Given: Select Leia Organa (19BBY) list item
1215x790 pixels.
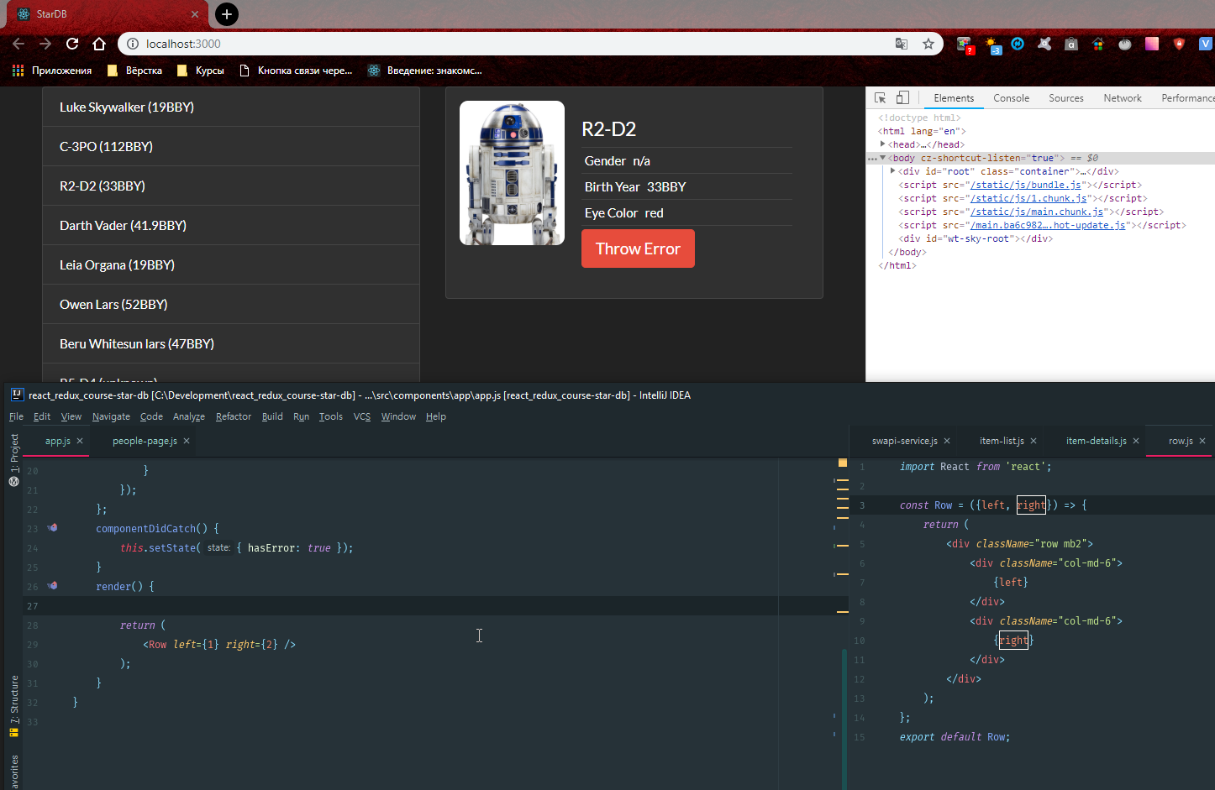Looking at the screenshot, I should (x=231, y=264).
